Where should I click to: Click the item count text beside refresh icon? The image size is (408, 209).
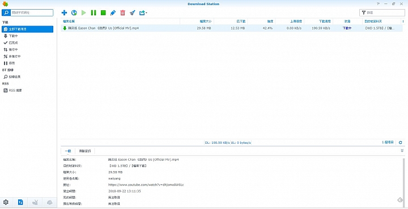pos(388,143)
